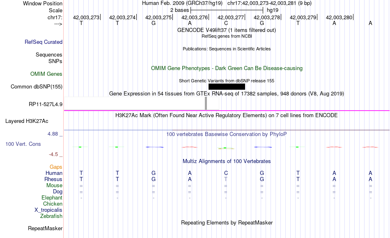This screenshot has height=238, width=390.
Task: Click the Gaps alignment label
Action: (56, 167)
